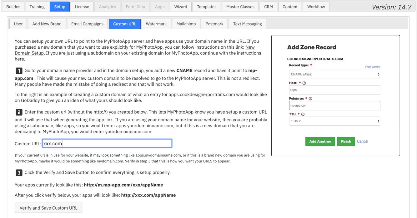
Task: Open the Form Data tab
Action: [135, 7]
